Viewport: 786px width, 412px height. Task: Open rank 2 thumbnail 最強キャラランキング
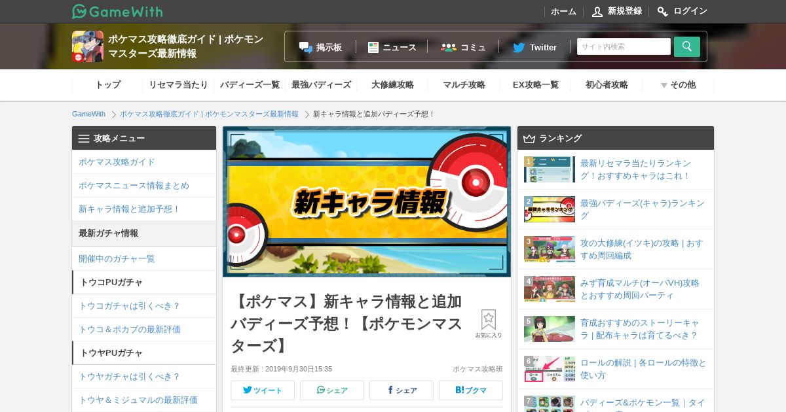click(x=550, y=209)
